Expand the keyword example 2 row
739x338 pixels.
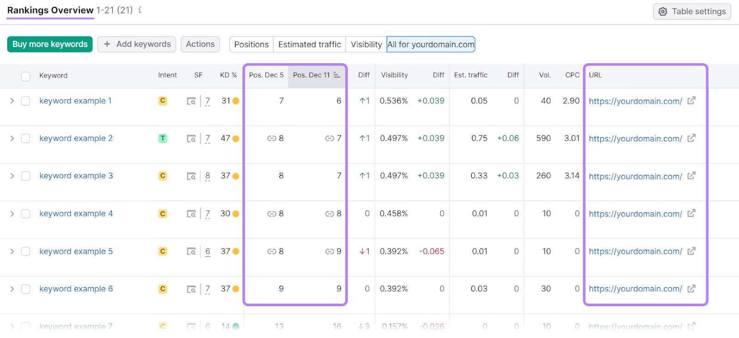point(12,139)
